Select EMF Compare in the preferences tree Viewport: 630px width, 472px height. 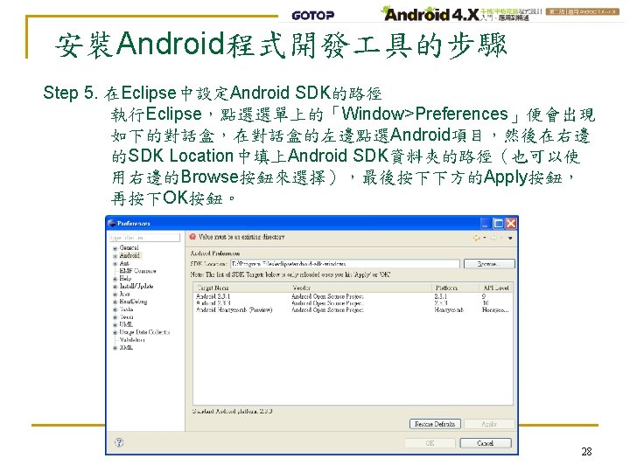[x=137, y=271]
